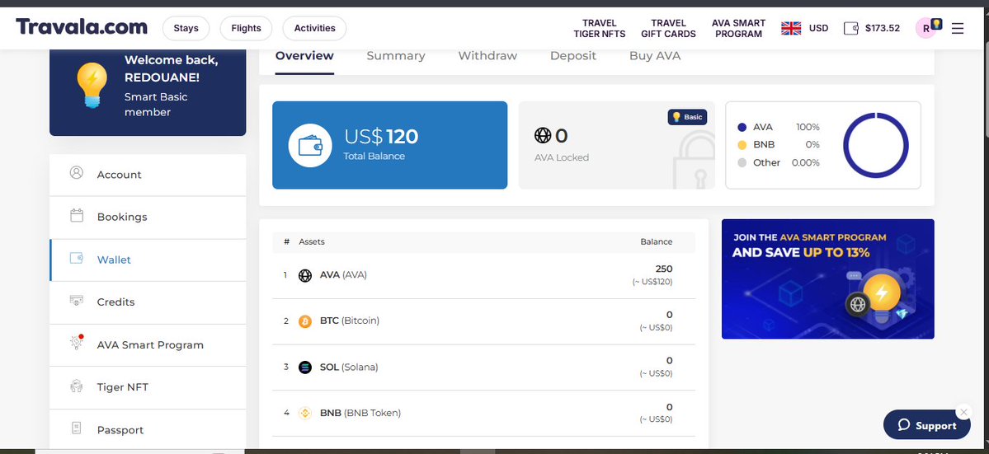Click the Bookings calendar icon

[x=77, y=215]
